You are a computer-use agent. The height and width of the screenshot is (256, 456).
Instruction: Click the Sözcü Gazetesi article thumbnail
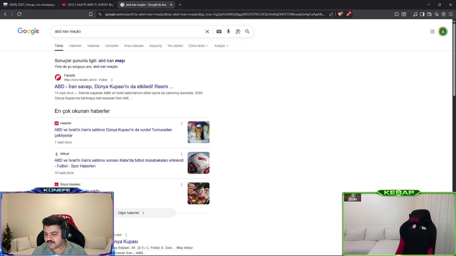pos(198,193)
